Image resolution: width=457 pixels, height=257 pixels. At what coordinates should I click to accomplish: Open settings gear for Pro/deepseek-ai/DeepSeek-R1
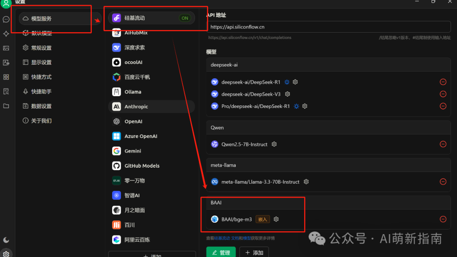(305, 106)
